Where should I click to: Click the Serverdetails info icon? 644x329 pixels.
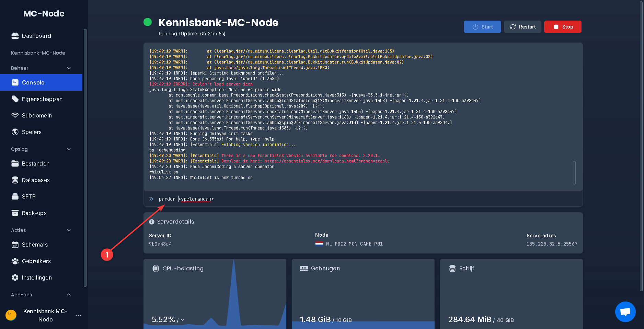(x=152, y=222)
